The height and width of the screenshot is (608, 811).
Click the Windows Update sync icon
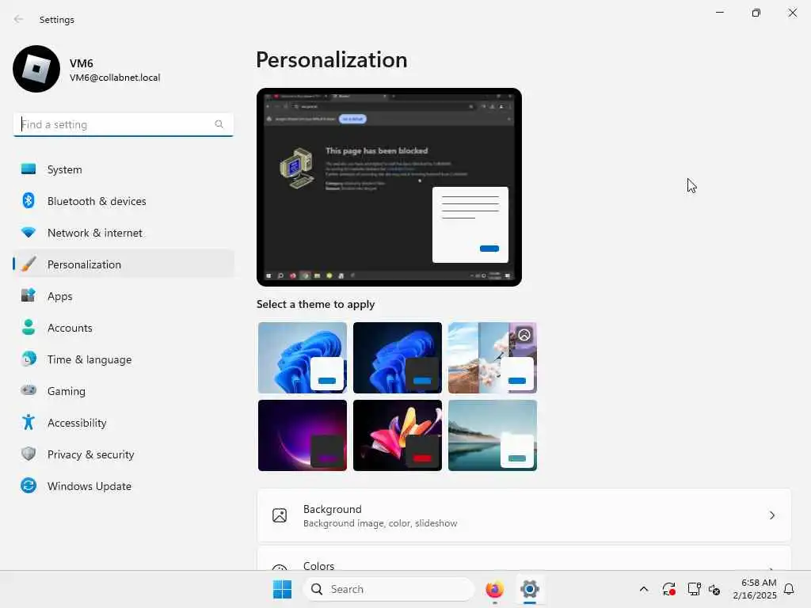click(29, 485)
